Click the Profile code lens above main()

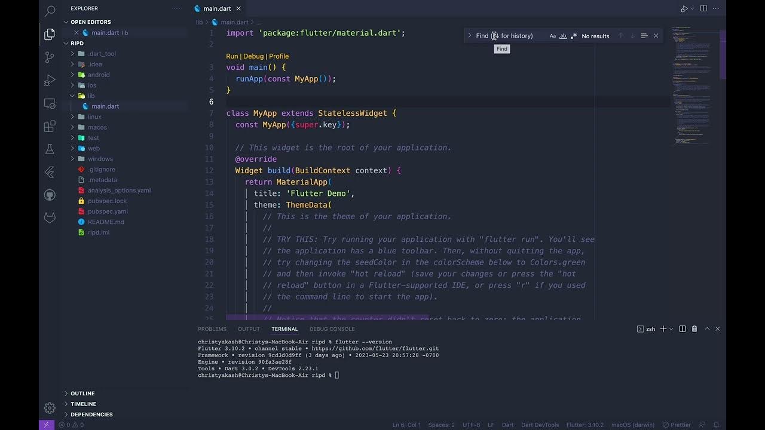(x=279, y=56)
